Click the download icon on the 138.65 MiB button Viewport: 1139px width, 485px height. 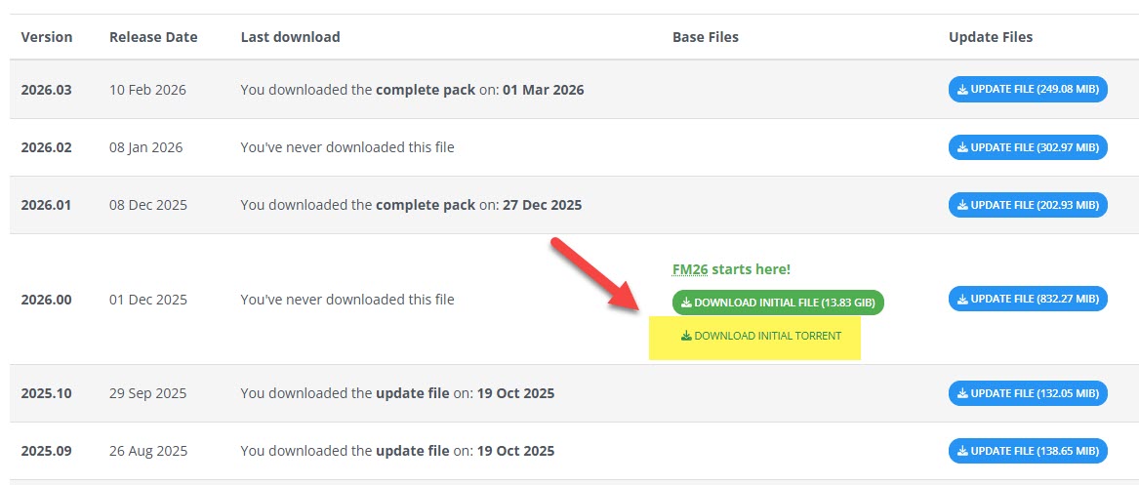coord(962,451)
